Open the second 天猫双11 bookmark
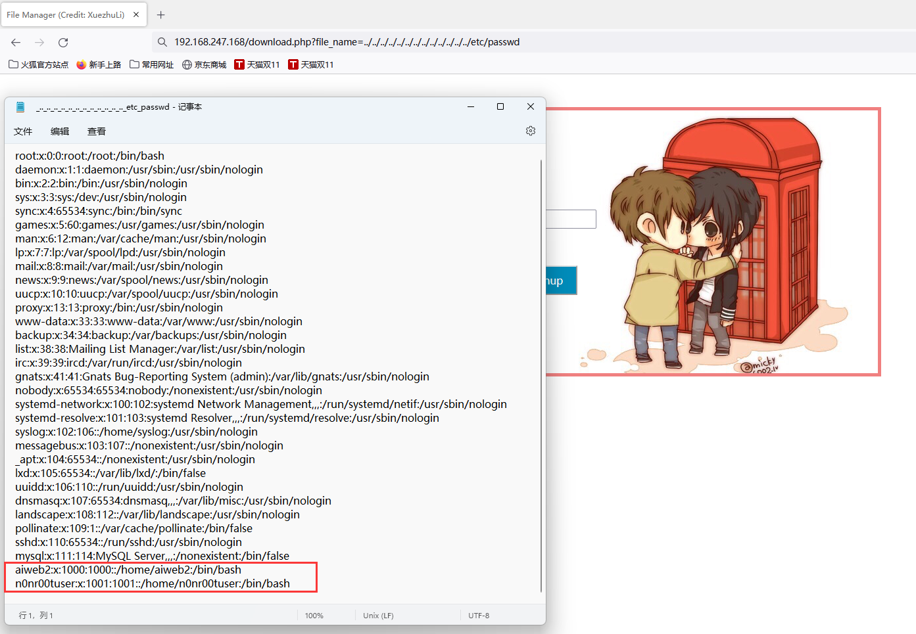Screen dimensions: 916x634 311,64
